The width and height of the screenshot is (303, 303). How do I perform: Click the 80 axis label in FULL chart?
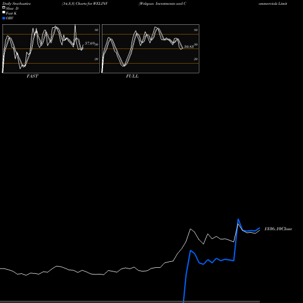coord(196,30)
